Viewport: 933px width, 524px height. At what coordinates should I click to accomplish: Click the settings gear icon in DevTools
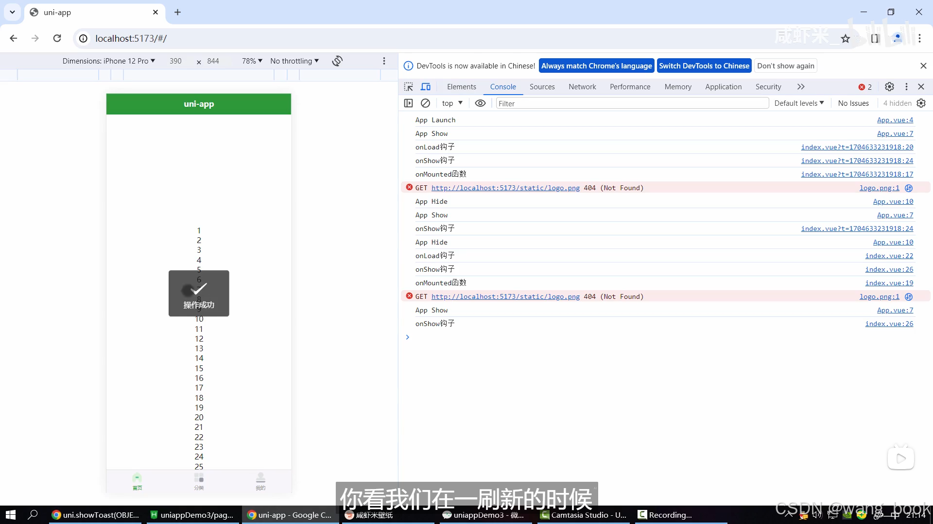point(889,86)
